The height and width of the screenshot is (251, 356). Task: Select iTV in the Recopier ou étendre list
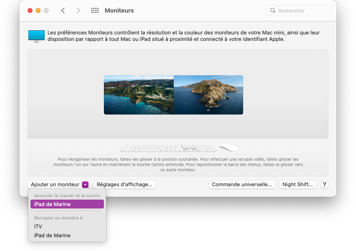tap(38, 227)
